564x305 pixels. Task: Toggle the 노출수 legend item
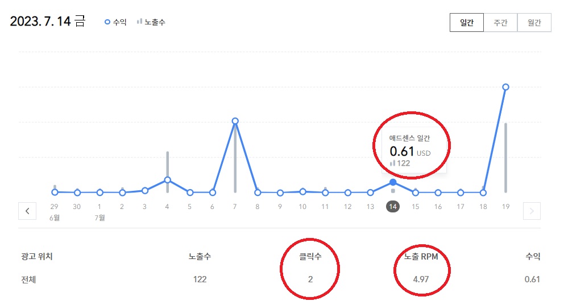tap(151, 22)
